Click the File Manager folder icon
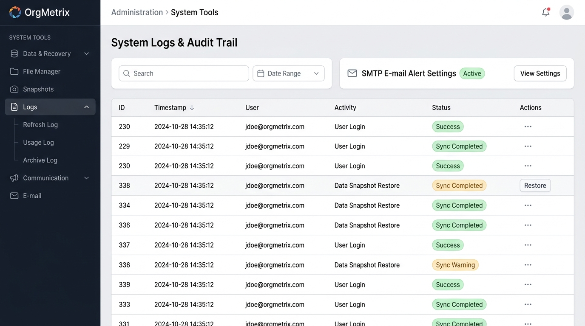The image size is (585, 326). [14, 71]
